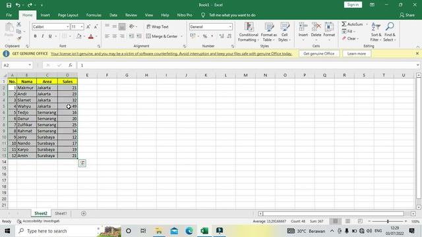Image resolution: width=422 pixels, height=237 pixels.
Task: Align text right
Action: click(x=122, y=36)
